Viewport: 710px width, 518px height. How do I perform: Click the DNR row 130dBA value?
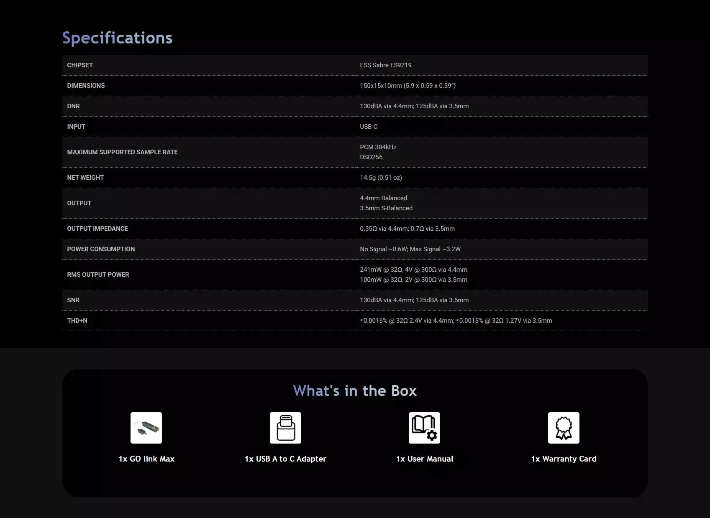point(414,106)
